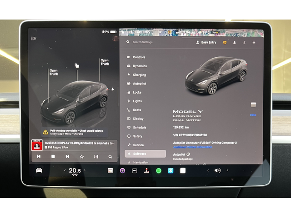Tap the paid charging unavailable warning

(75, 132)
